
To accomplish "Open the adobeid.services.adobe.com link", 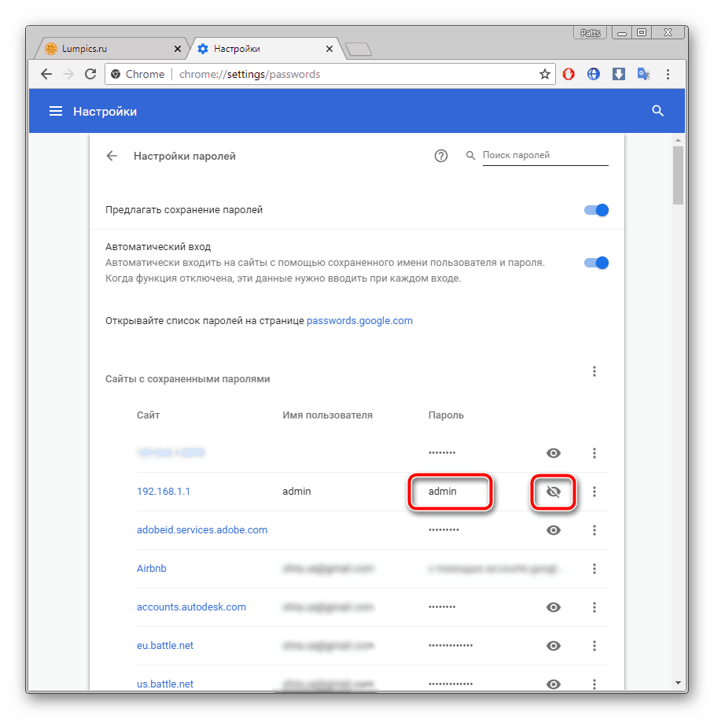I will coord(202,530).
